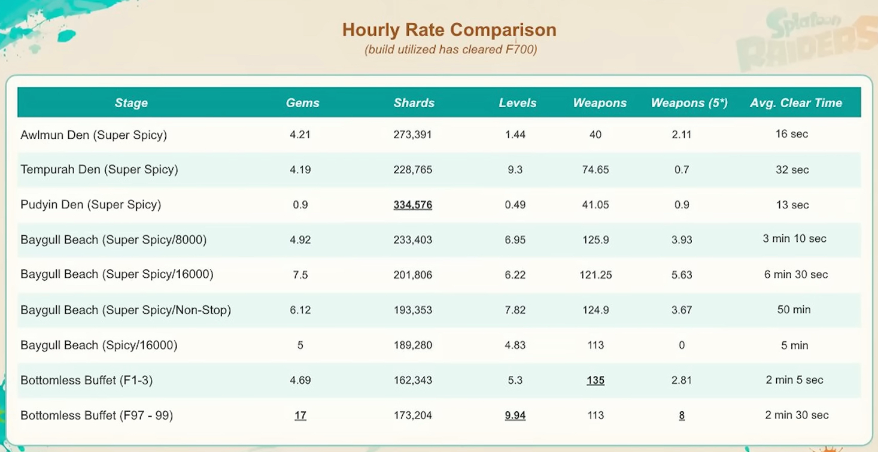Image resolution: width=878 pixels, height=452 pixels.
Task: Click the '(build utilized has cleared F700)' subtitle
Action: tap(451, 50)
